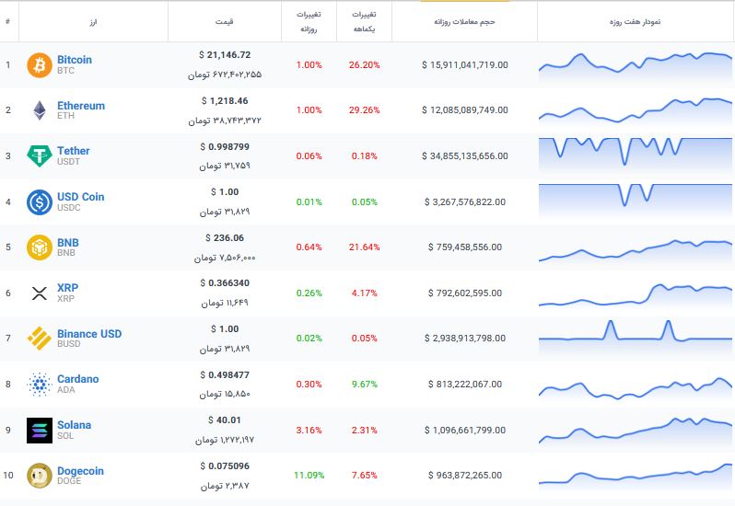Open the BNB name link

(68, 243)
